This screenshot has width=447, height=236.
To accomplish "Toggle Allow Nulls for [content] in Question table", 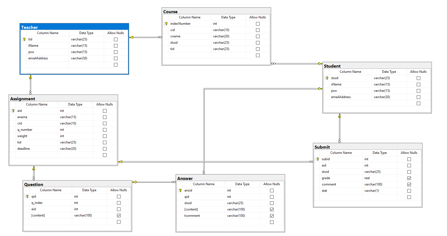I will click(x=119, y=215).
